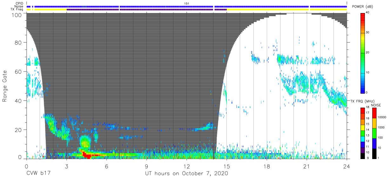The height and width of the screenshot is (180, 390).
Task: Click the 40 tick on Range Gate axis
Action: (18, 101)
